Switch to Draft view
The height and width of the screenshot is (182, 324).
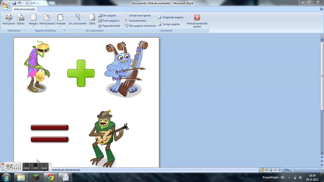coord(280,170)
